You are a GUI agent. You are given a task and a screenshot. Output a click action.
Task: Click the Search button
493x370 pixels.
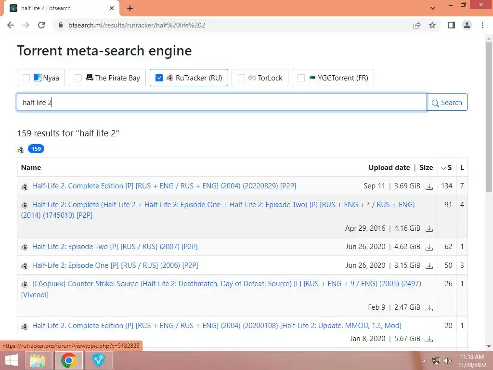447,102
